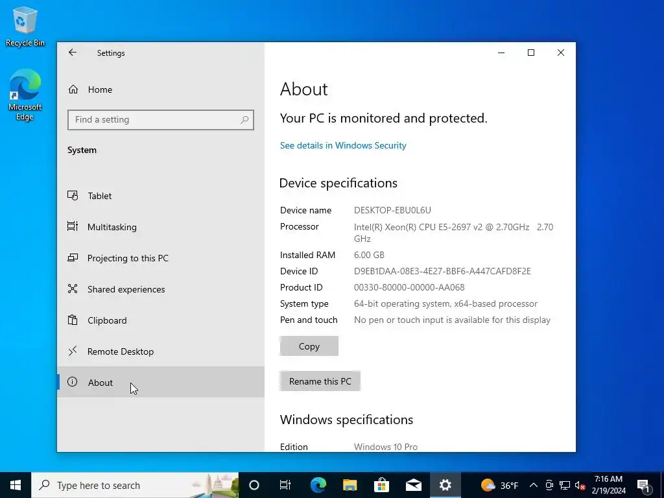
Task: Open See details in Windows Security link
Action: click(343, 145)
